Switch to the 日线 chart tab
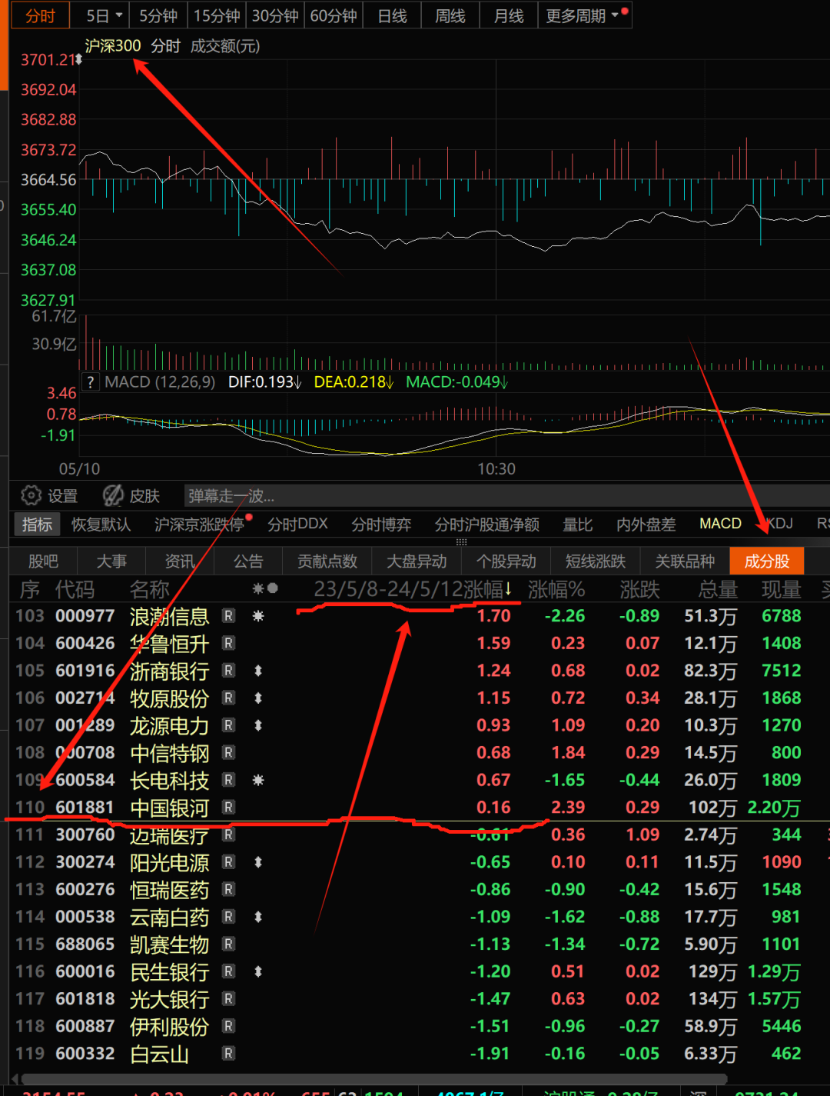The width and height of the screenshot is (830, 1096). [x=392, y=16]
